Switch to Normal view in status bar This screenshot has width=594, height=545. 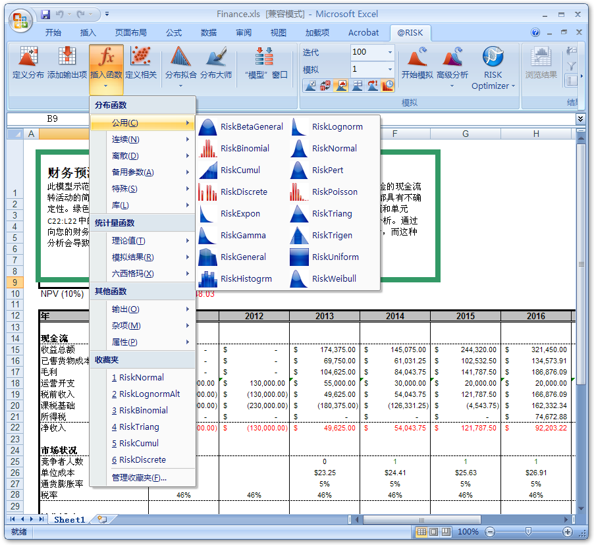point(421,532)
